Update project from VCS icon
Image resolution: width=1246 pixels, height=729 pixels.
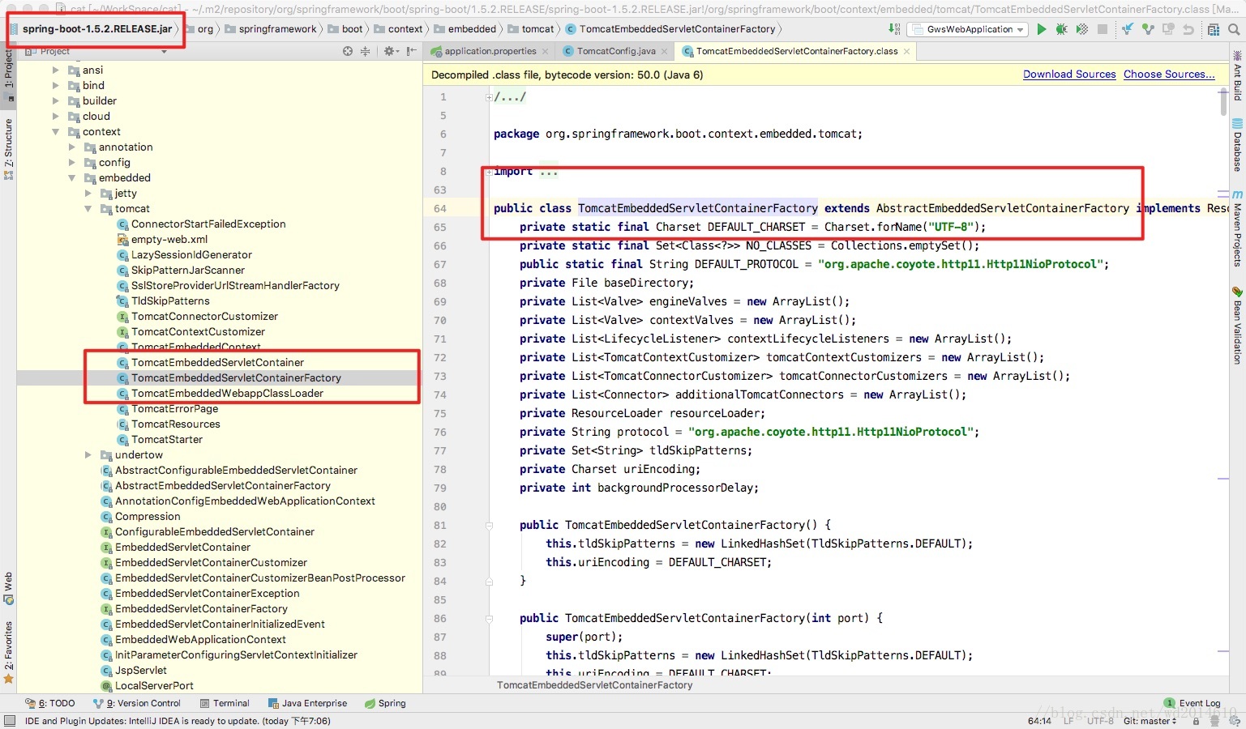click(x=1128, y=29)
